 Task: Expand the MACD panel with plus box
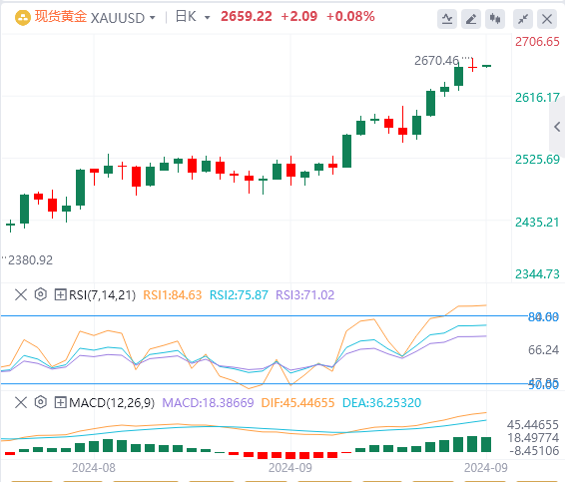click(x=60, y=402)
